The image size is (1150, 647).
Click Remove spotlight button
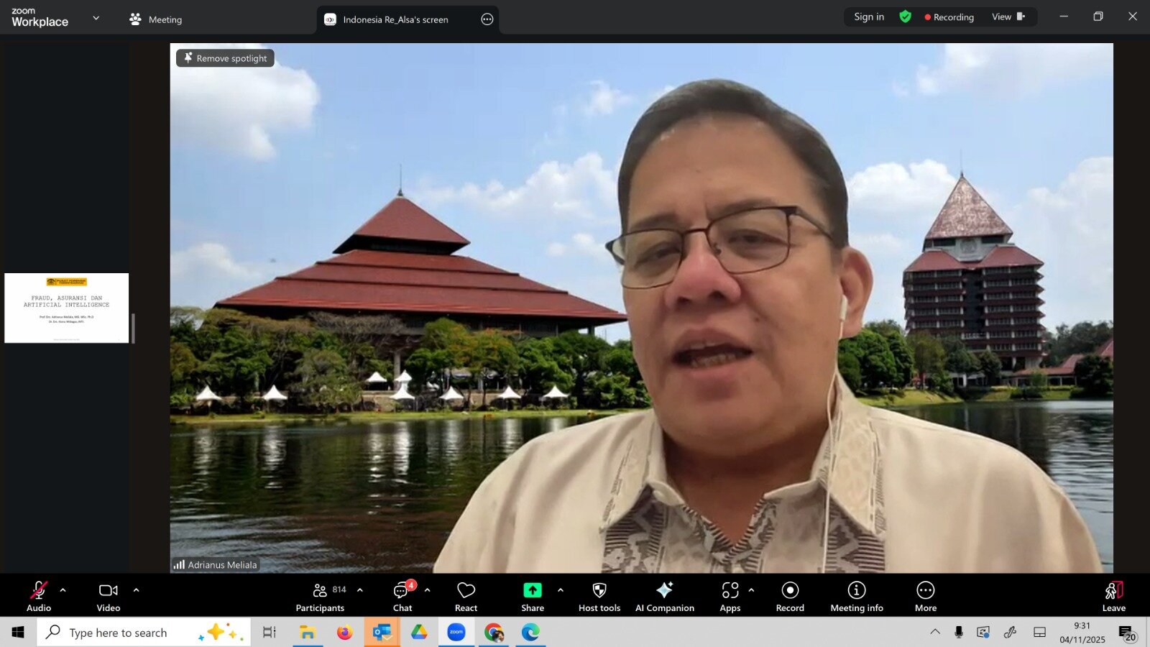point(225,58)
